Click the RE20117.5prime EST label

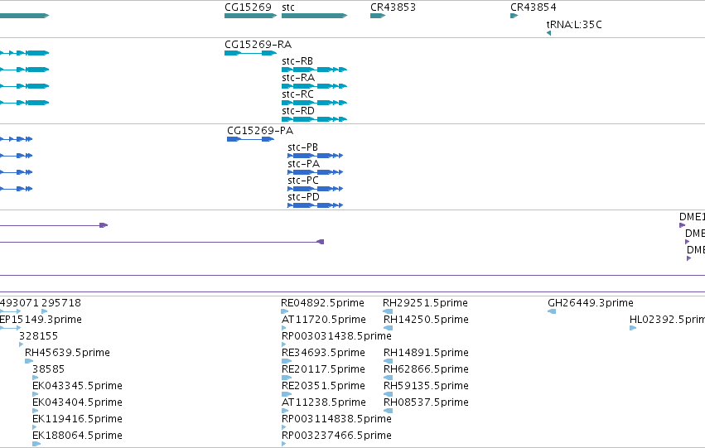pos(323,369)
